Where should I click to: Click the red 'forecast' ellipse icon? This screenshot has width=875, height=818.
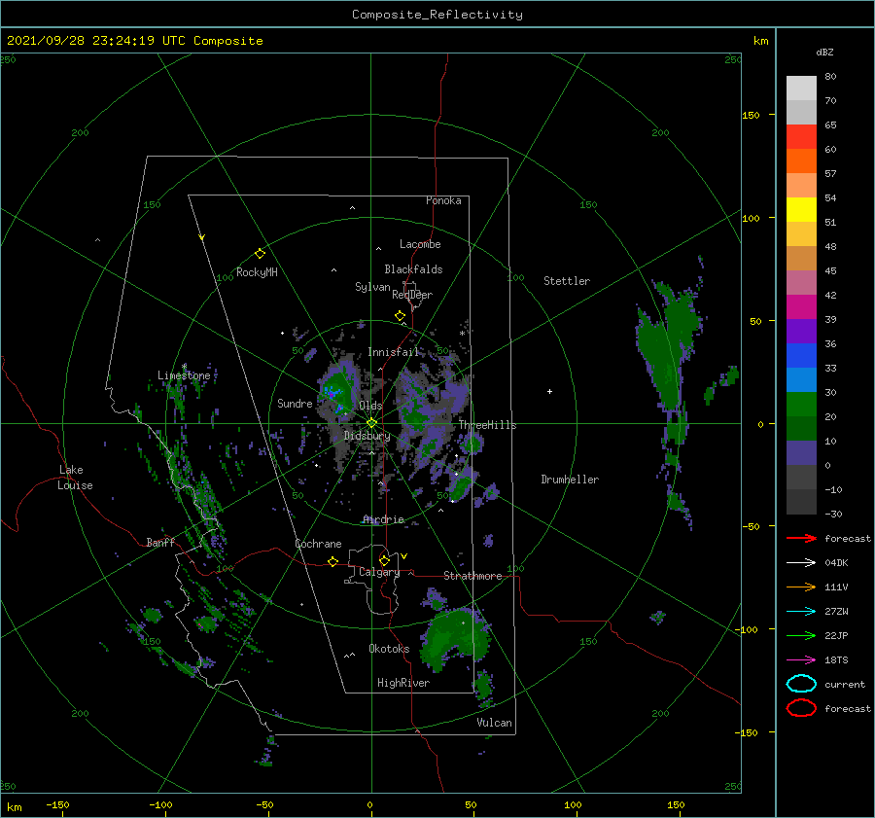coord(801,708)
